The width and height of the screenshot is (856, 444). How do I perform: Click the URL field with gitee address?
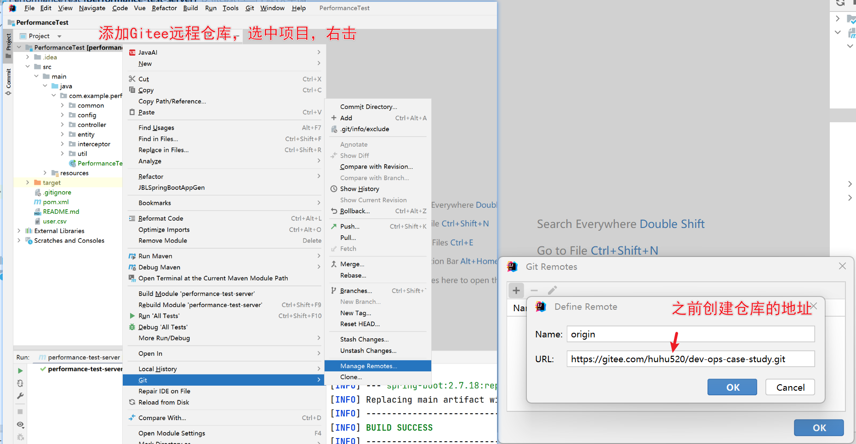[x=691, y=359]
